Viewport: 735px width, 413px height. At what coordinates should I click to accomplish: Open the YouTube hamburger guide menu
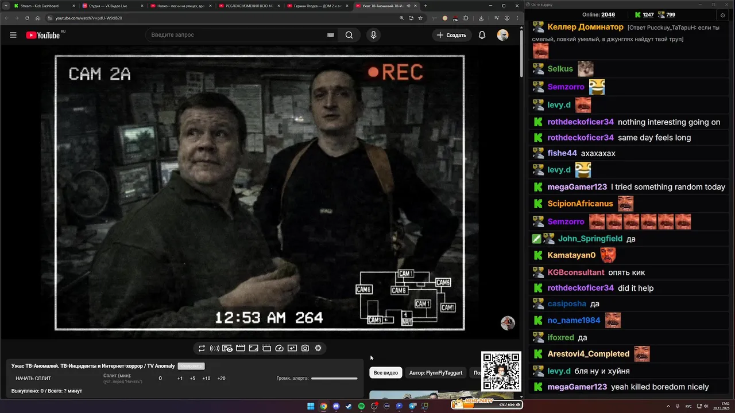[13, 35]
